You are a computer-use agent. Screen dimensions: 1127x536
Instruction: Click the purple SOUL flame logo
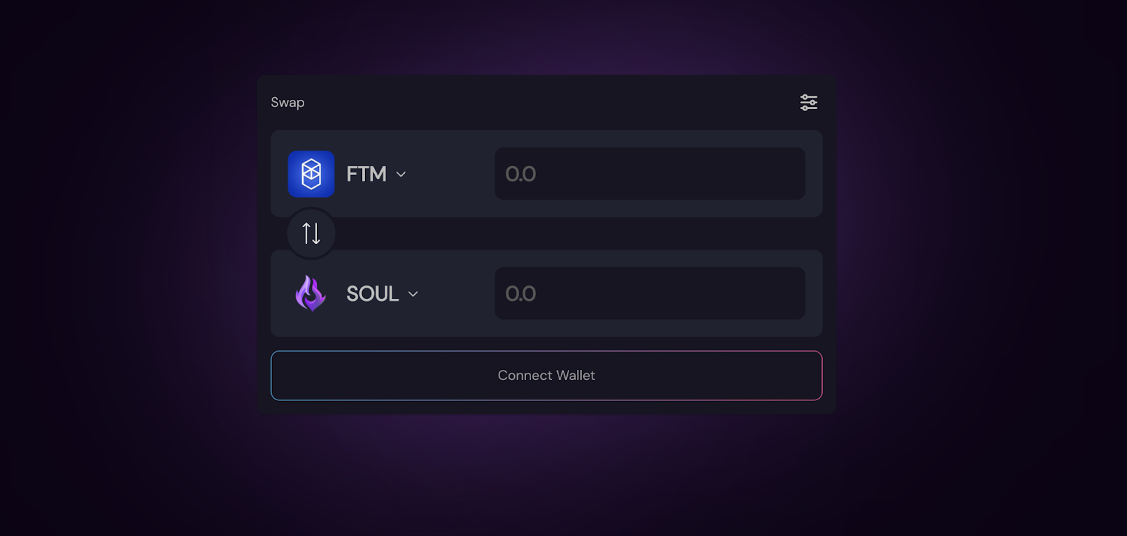(311, 293)
